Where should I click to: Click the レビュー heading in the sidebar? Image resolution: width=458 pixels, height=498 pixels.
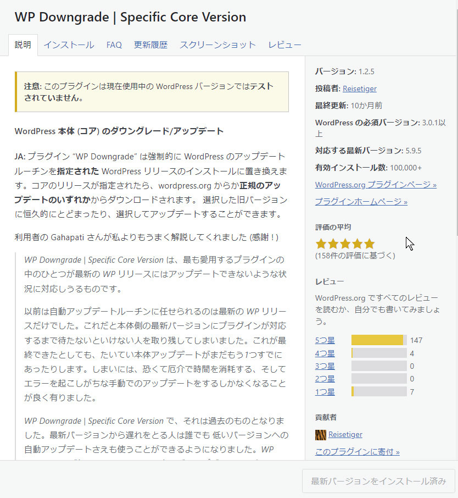click(329, 281)
